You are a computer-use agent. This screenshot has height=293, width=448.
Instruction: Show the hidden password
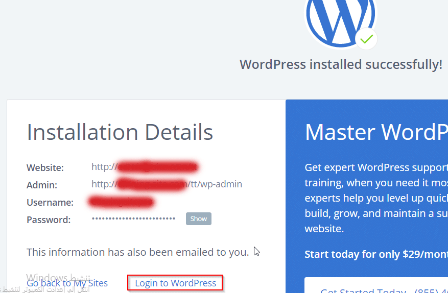199,219
